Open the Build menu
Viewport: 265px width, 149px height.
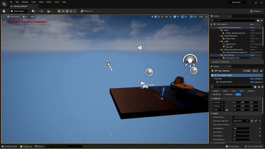coord(41,2)
